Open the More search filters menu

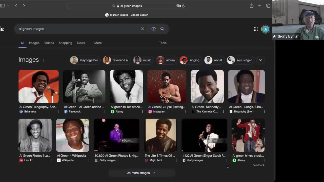[x=96, y=43]
